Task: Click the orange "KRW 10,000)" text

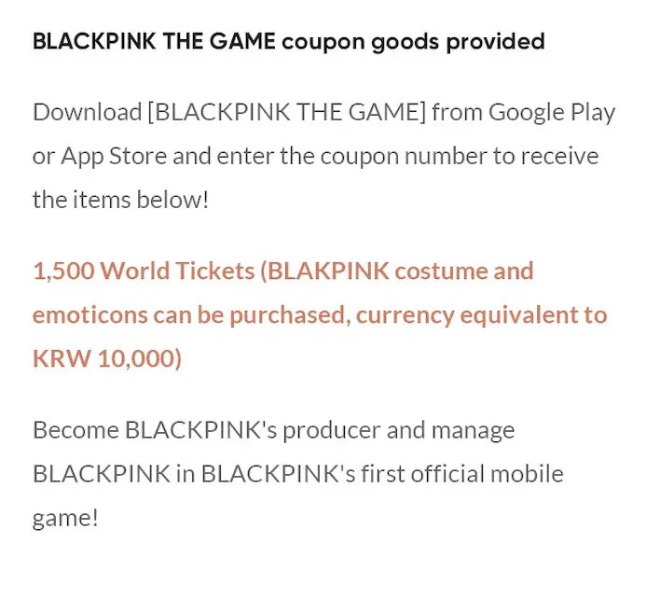Action: coord(107,358)
